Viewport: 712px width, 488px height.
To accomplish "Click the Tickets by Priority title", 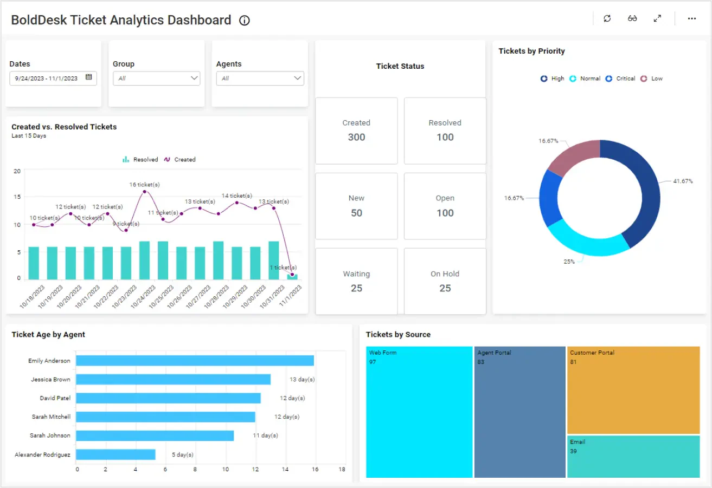I will (531, 51).
